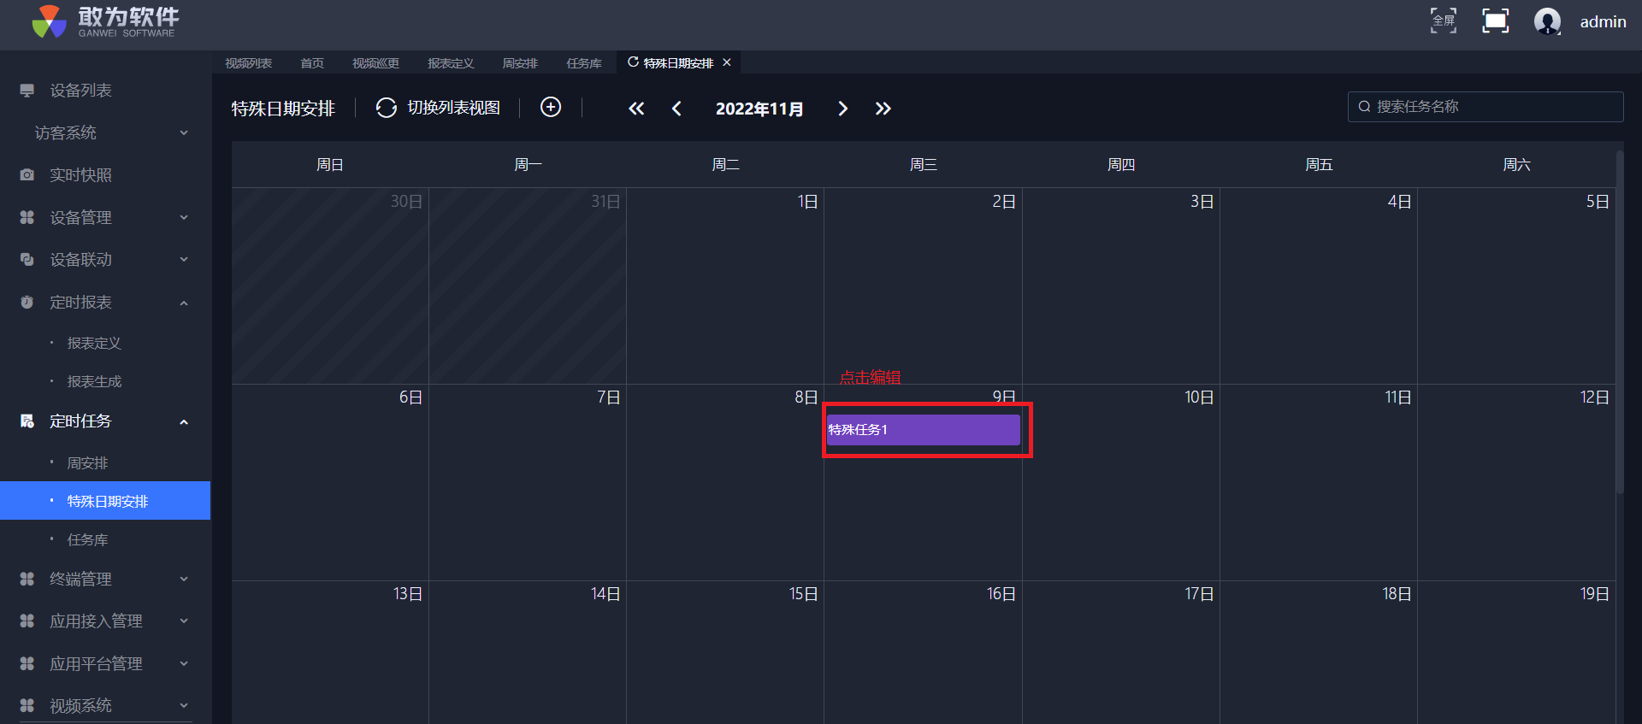The width and height of the screenshot is (1642, 724).
Task: Go to the next month
Action: click(x=842, y=109)
